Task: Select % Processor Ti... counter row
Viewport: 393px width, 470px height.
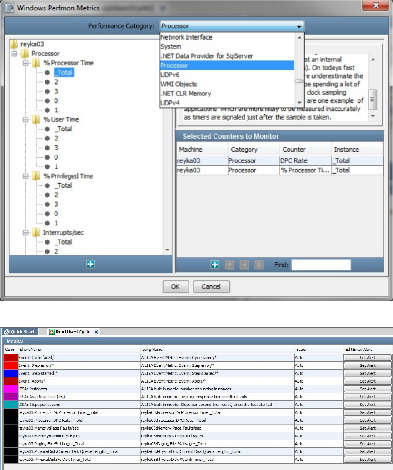Action: [280, 170]
